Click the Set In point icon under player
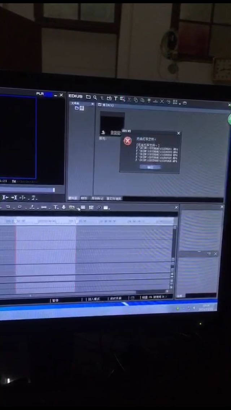This screenshot has width=231, height=410. pyautogui.click(x=5, y=197)
